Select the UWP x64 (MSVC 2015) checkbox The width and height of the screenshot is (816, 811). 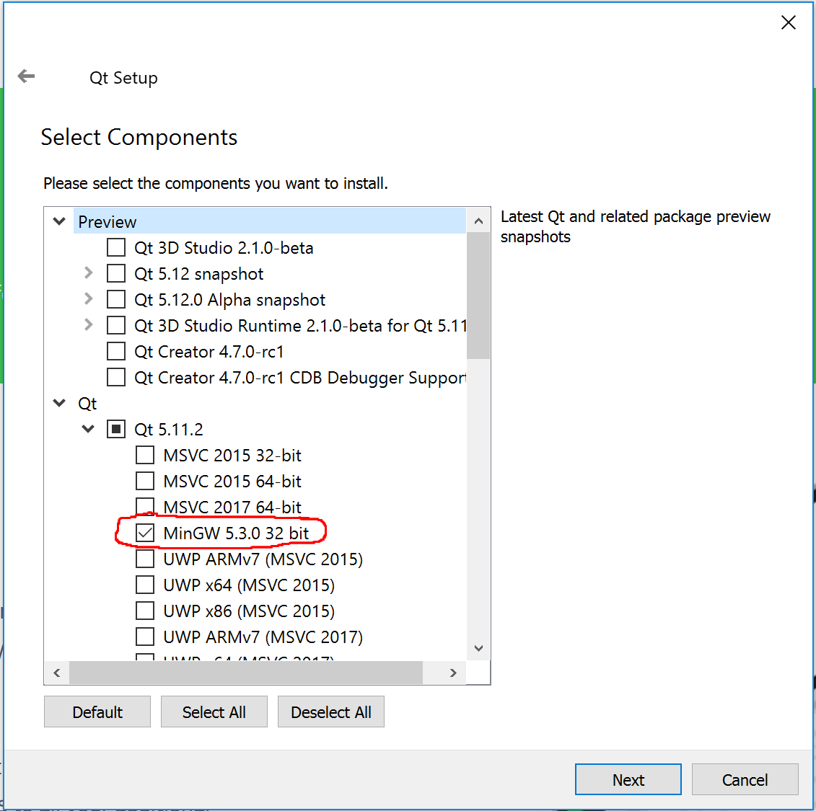(145, 585)
